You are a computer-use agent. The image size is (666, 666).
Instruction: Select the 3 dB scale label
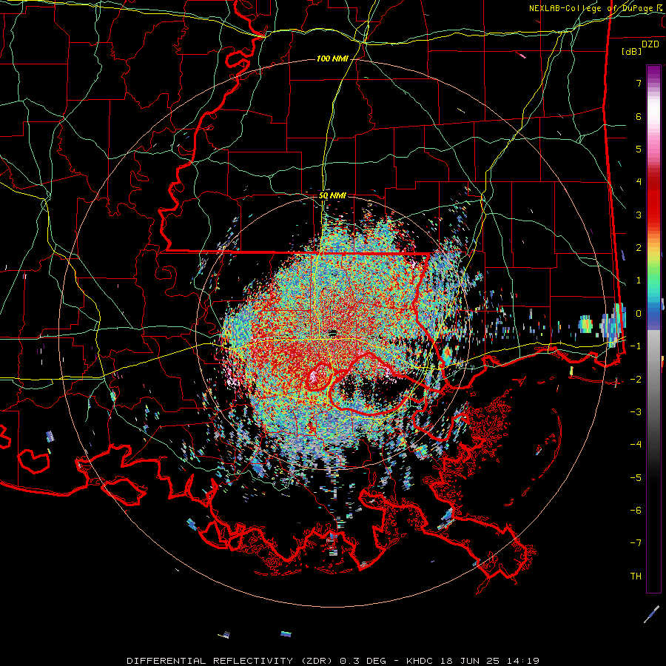click(639, 215)
